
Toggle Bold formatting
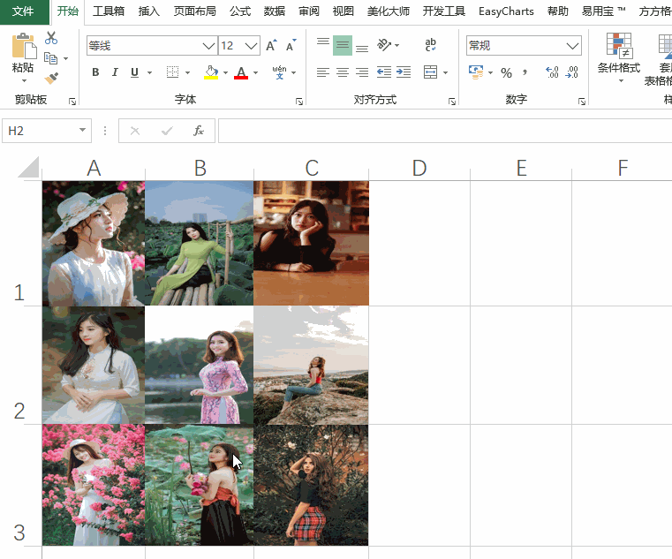point(95,72)
